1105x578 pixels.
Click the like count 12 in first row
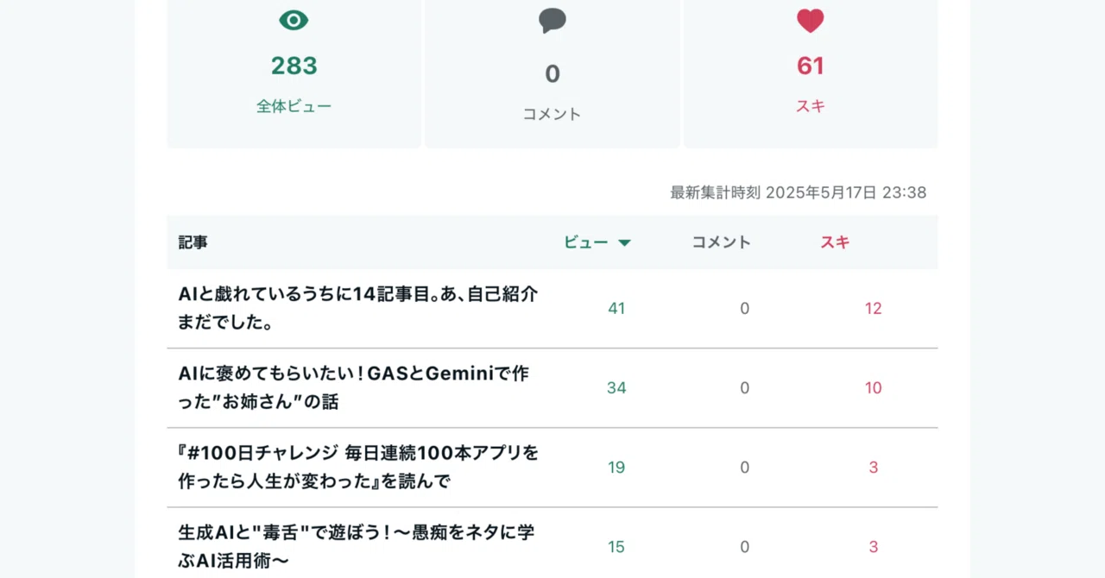pyautogui.click(x=874, y=309)
